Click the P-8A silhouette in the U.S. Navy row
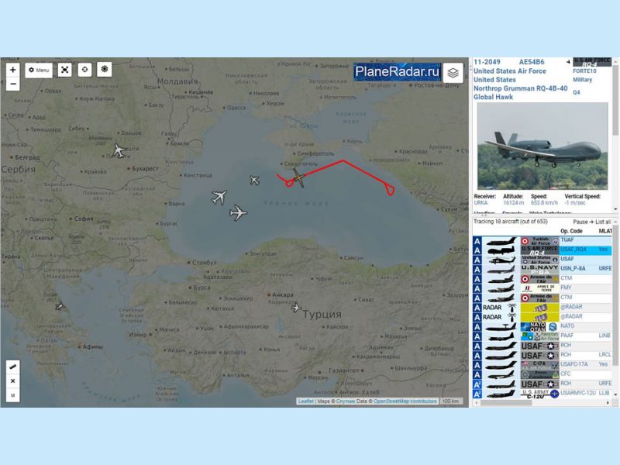Viewport: 620px width, 465px height. coord(501,270)
